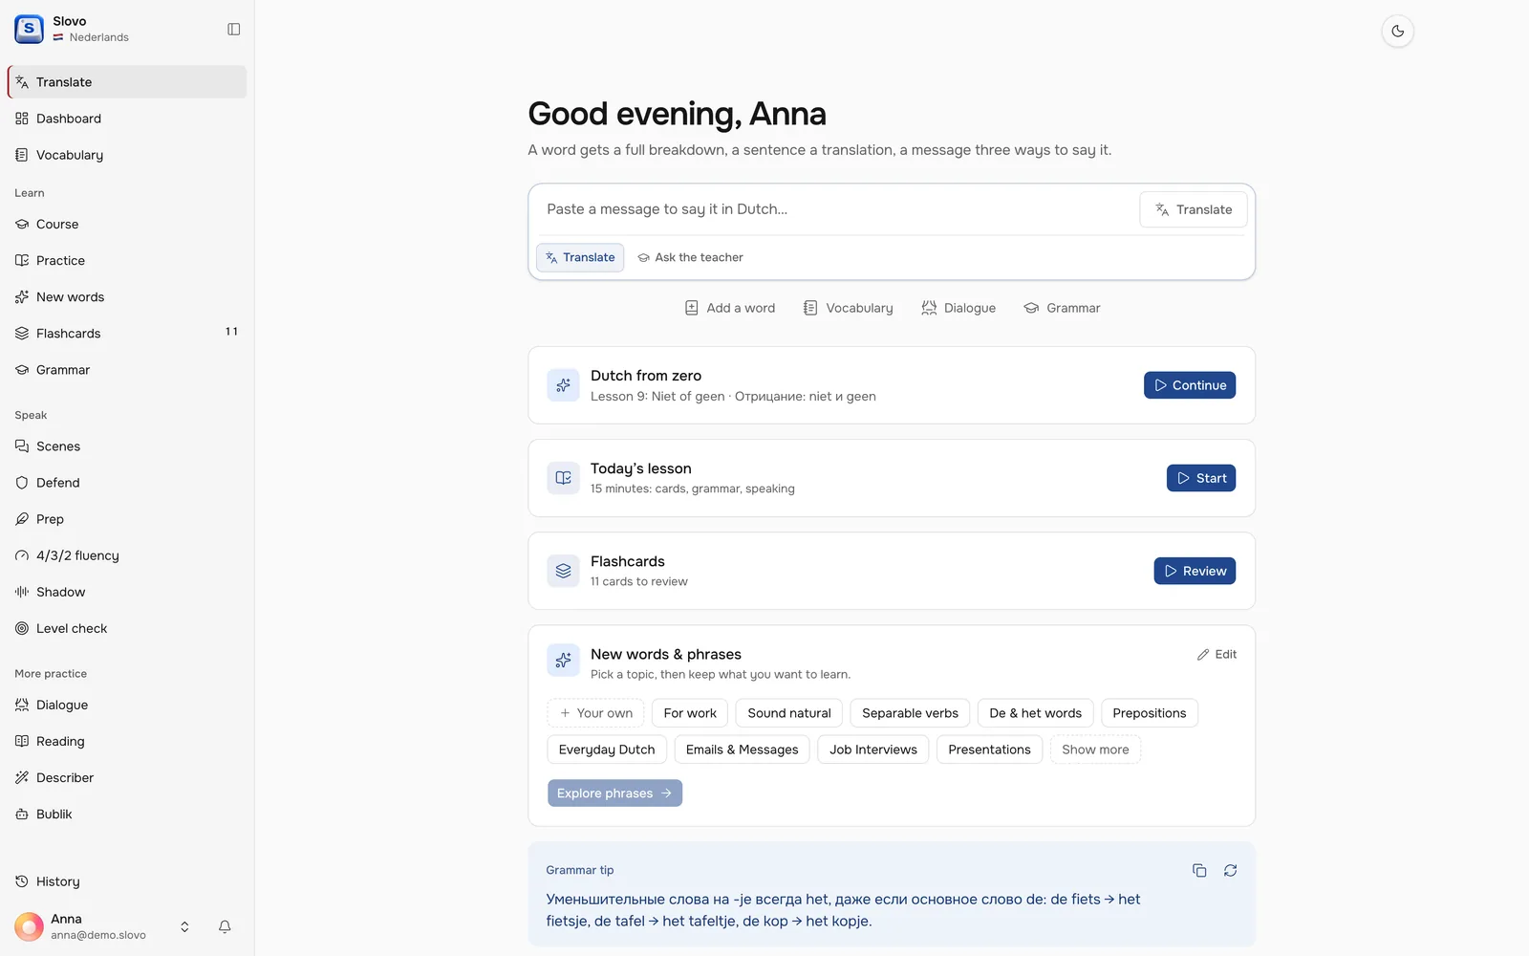Click the Dialogue shortcut under input
The height and width of the screenshot is (956, 1529).
(958, 308)
